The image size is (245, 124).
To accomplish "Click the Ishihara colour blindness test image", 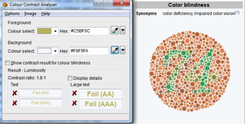I will (190, 70).
